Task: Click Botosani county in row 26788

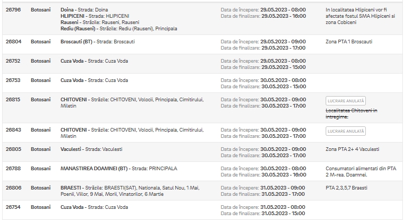Action: coord(41,169)
